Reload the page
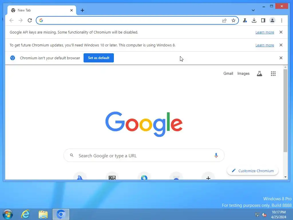This screenshot has height=220, width=293. [30, 20]
